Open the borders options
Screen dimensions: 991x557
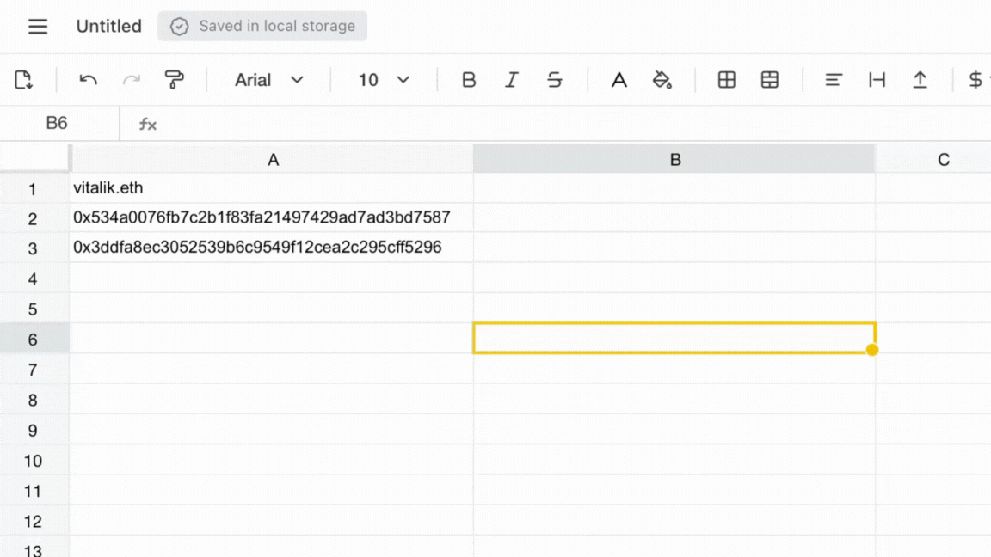pyautogui.click(x=727, y=79)
